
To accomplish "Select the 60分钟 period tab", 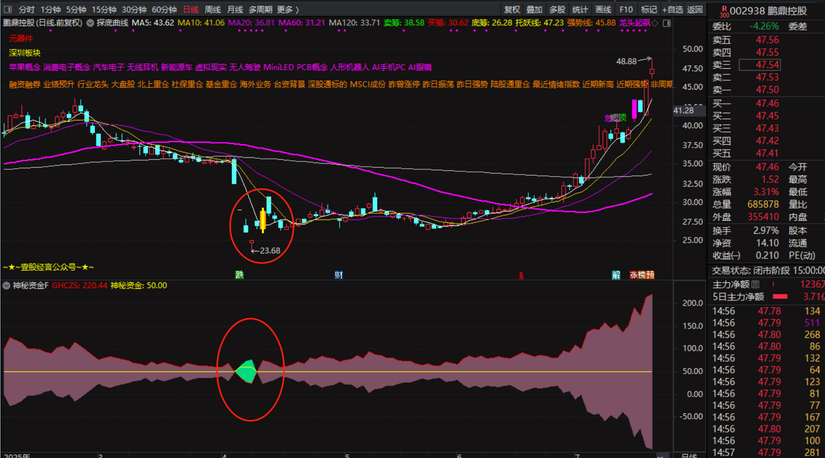I will pyautogui.click(x=164, y=9).
